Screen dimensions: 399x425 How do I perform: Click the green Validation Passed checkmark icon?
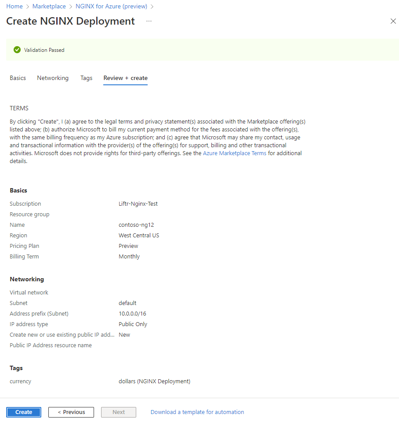[17, 50]
